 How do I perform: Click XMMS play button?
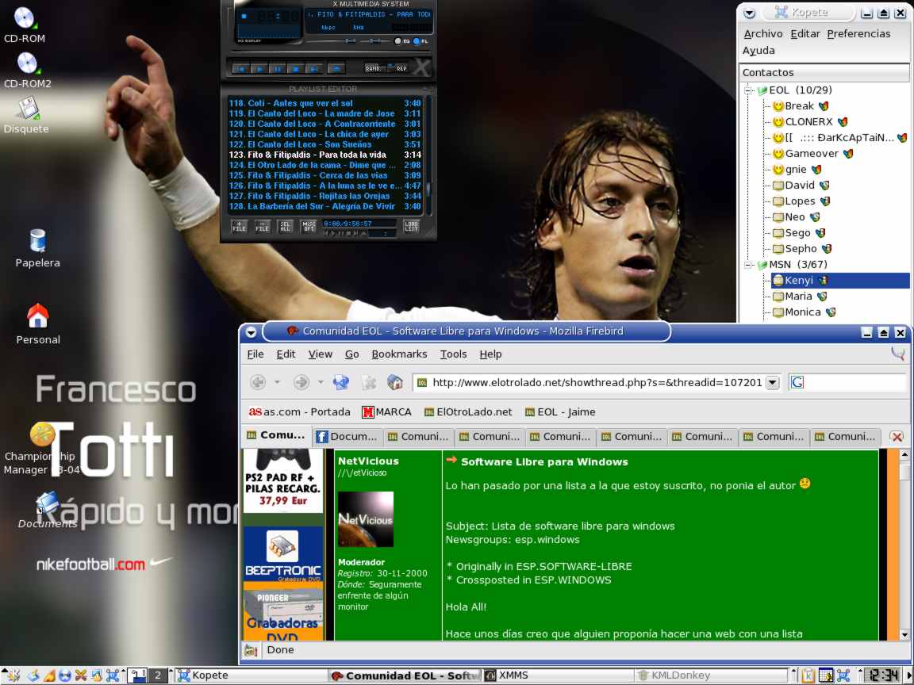[x=258, y=69]
